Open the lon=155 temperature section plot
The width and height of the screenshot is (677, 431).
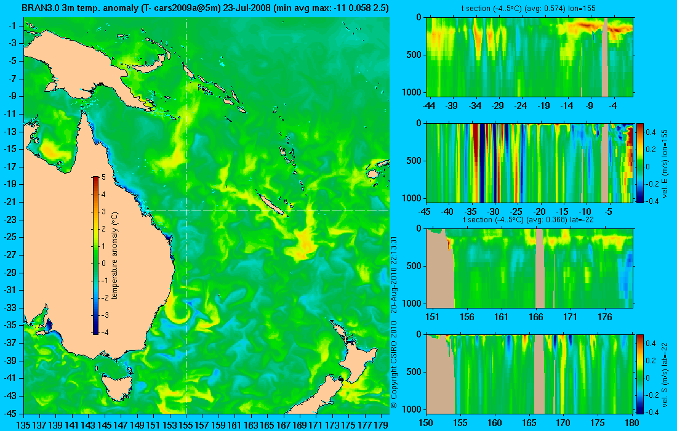(x=529, y=57)
